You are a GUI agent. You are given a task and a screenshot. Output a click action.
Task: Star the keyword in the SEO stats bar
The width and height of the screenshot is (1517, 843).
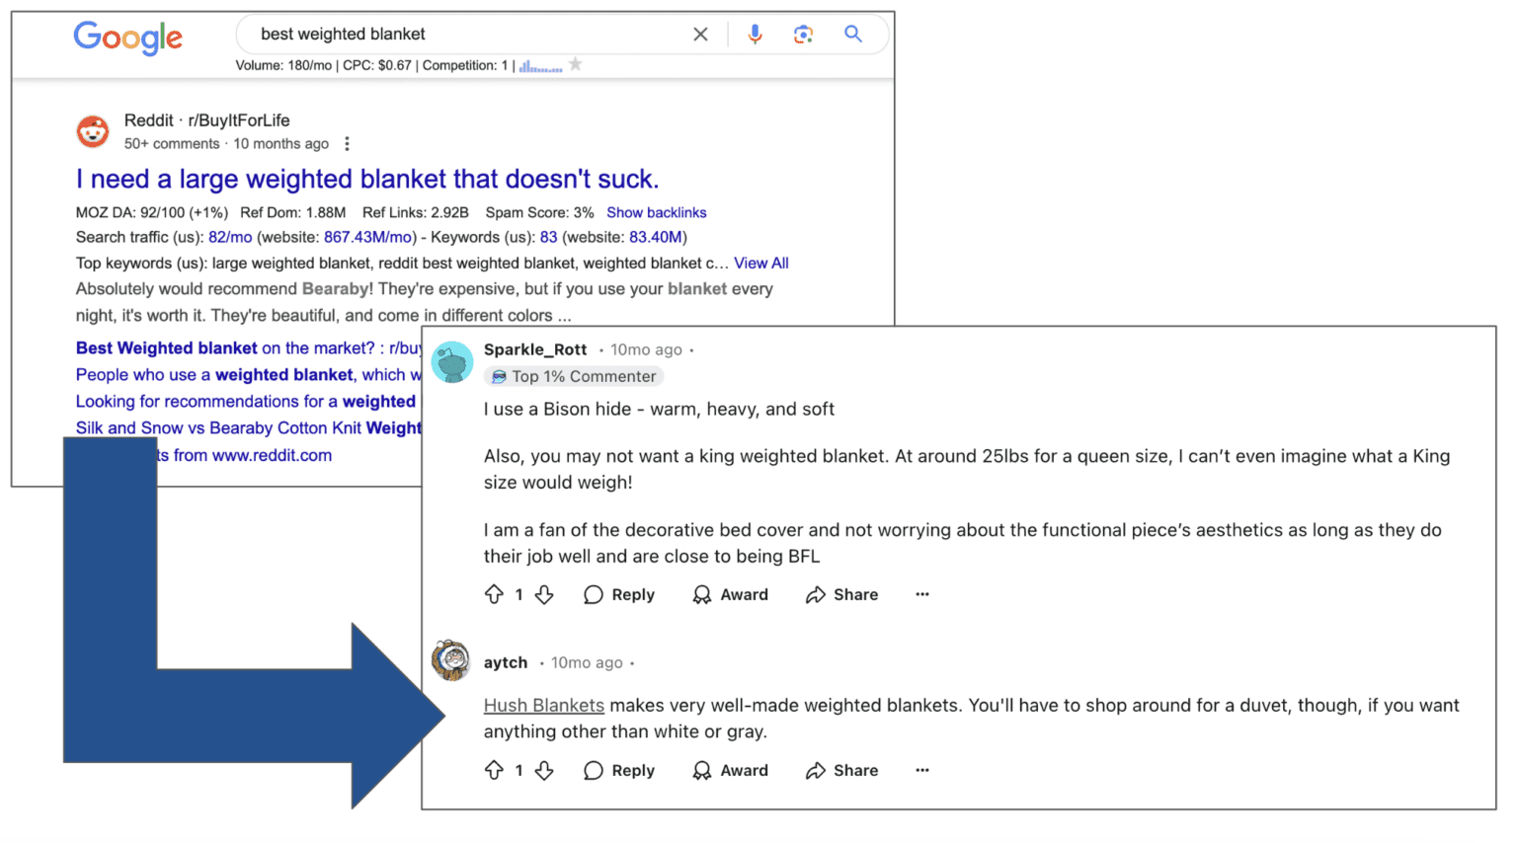(574, 64)
